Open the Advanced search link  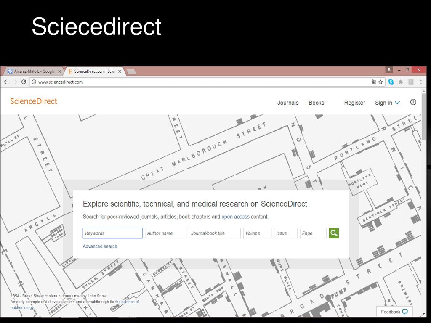(x=100, y=246)
